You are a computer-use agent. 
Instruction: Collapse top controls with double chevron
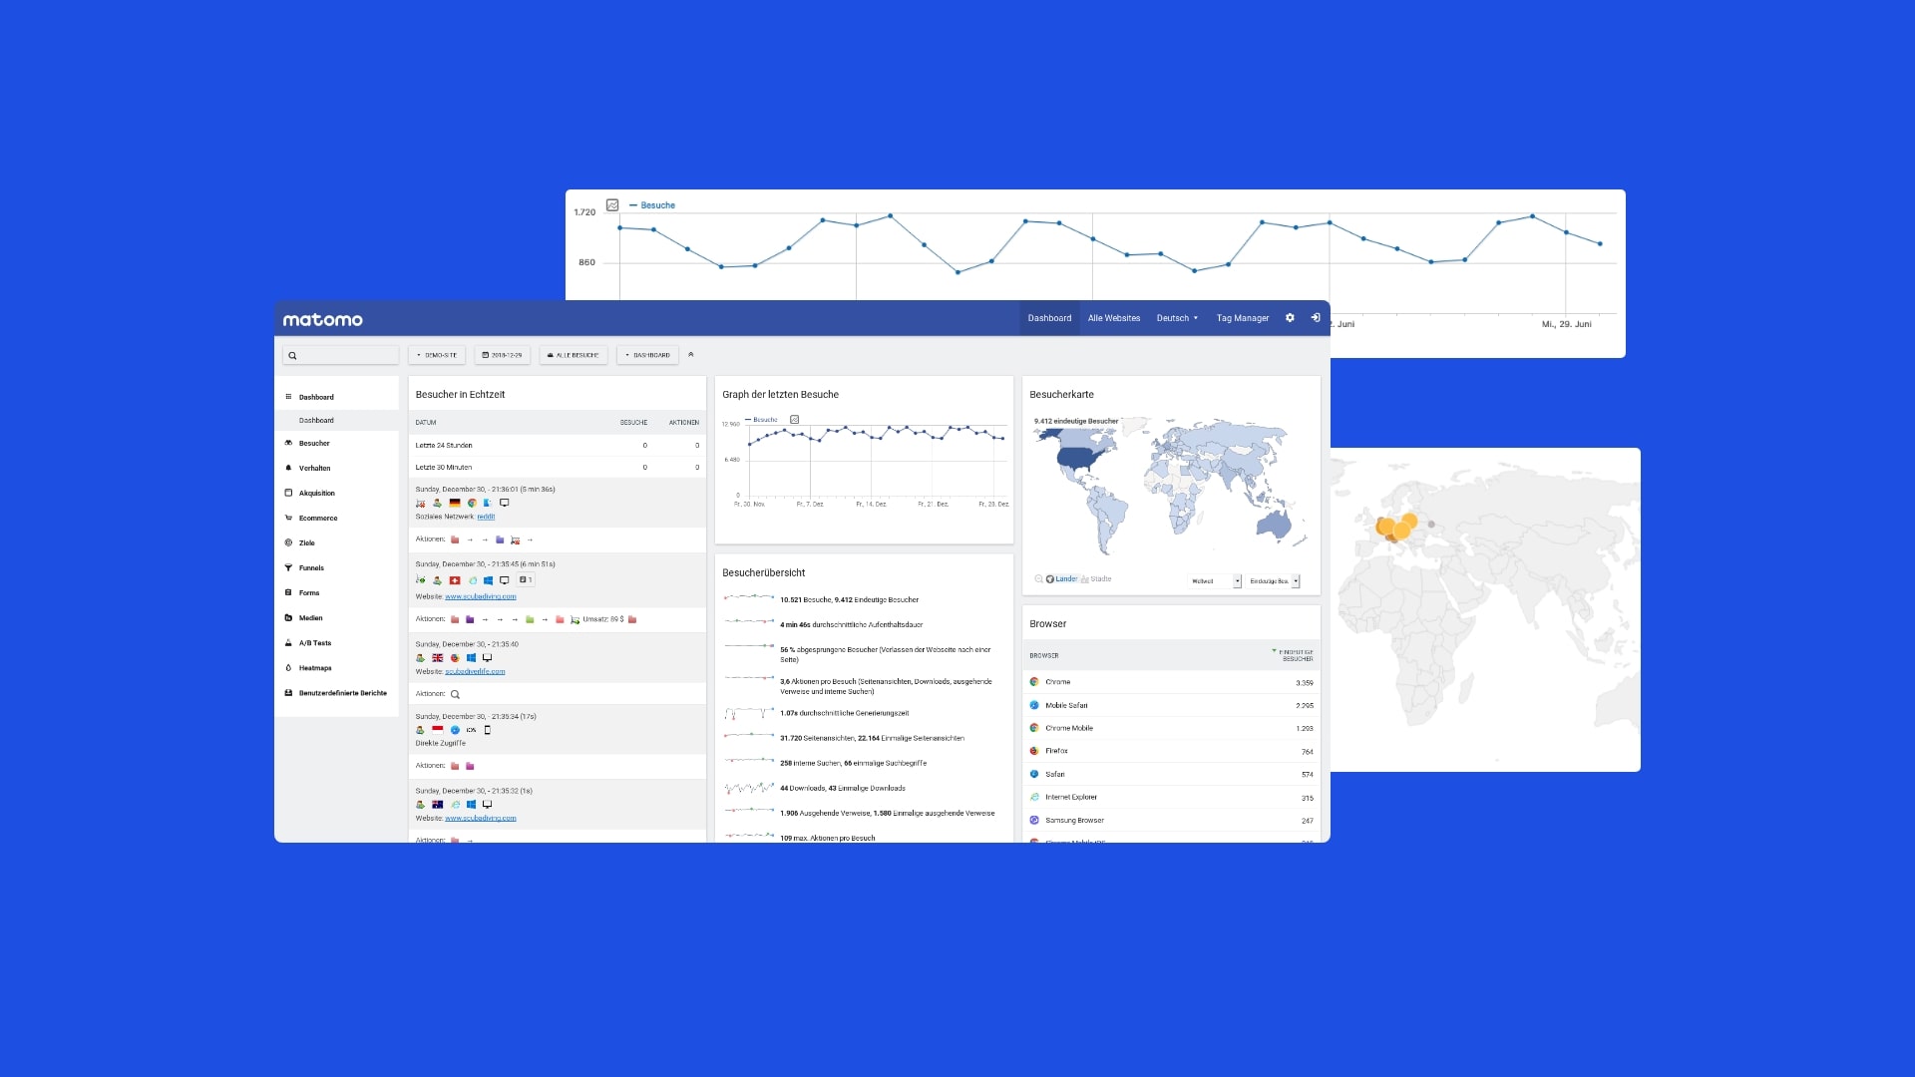(x=691, y=355)
